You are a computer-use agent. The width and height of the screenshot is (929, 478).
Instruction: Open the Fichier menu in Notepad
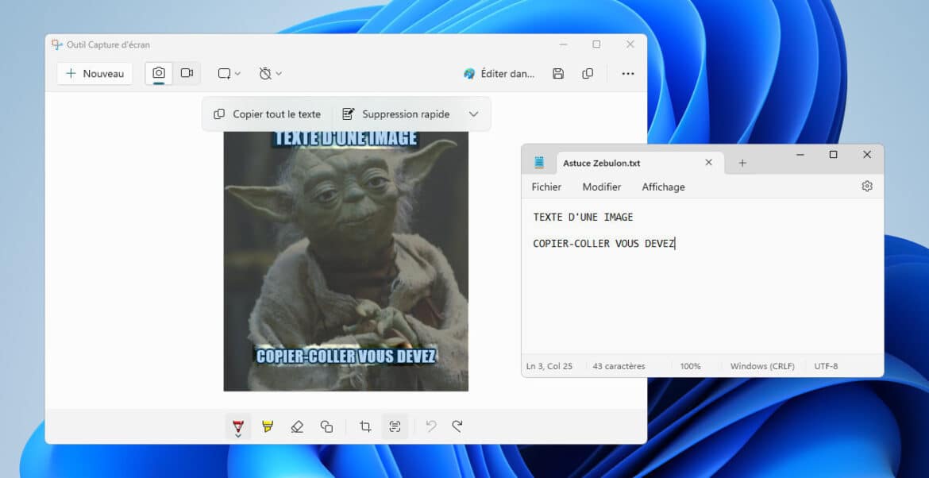(546, 187)
